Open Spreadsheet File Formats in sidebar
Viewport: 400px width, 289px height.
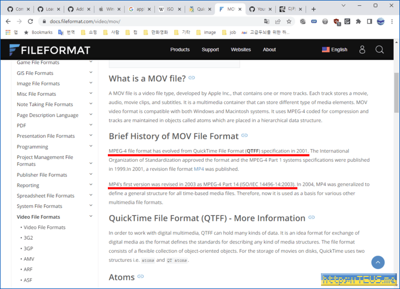click(46, 196)
